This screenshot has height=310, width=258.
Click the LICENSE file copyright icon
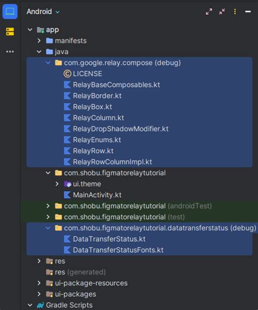coord(67,74)
